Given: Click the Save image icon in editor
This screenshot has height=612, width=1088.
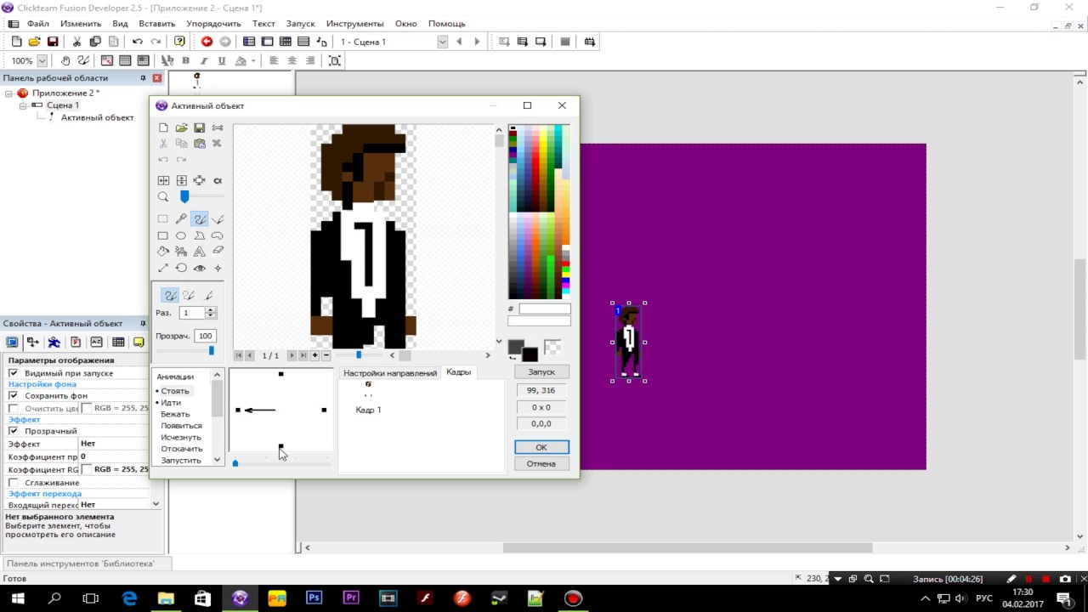Looking at the screenshot, I should 199,127.
